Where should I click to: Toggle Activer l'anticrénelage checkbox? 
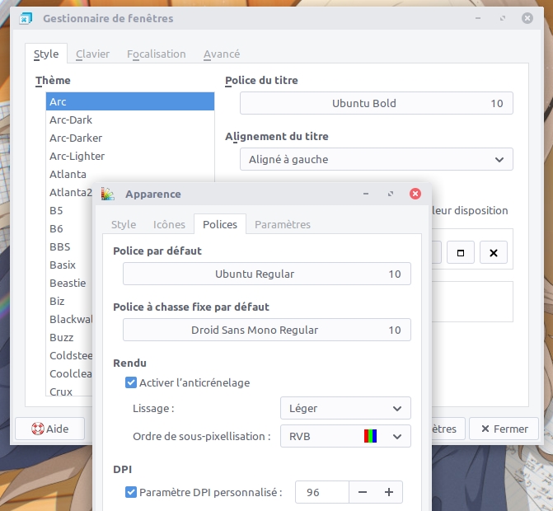point(131,382)
